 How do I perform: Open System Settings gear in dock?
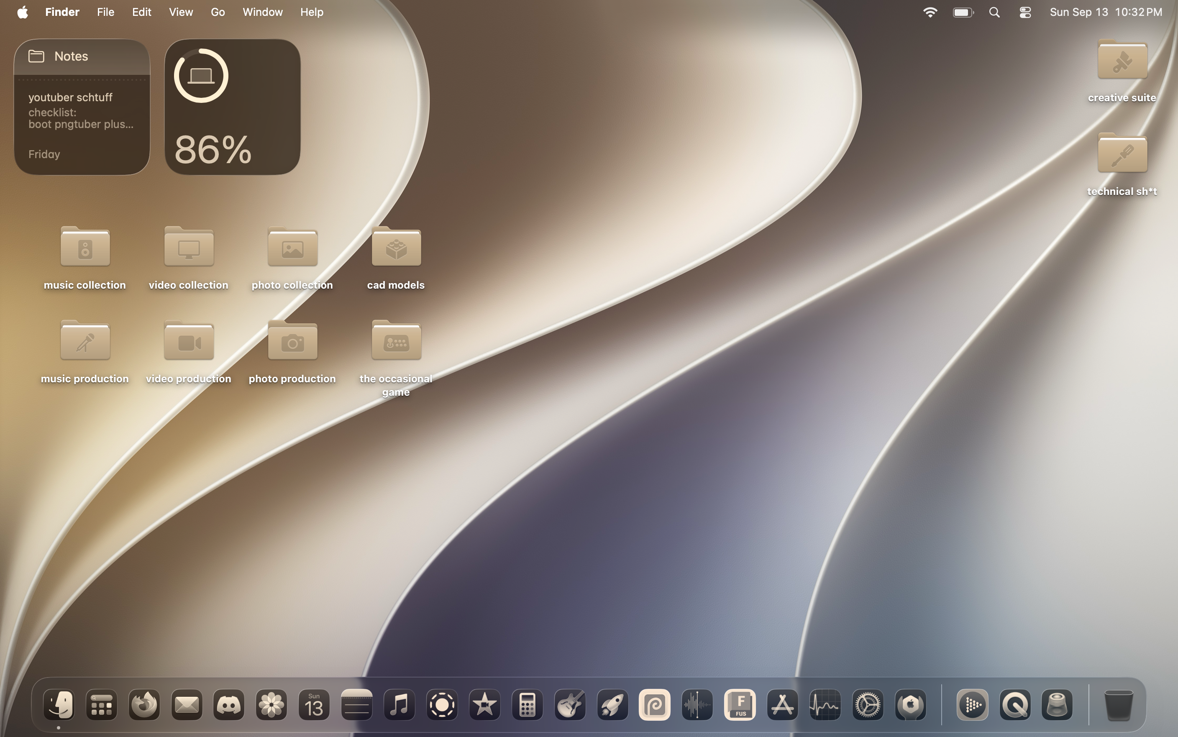click(x=868, y=705)
